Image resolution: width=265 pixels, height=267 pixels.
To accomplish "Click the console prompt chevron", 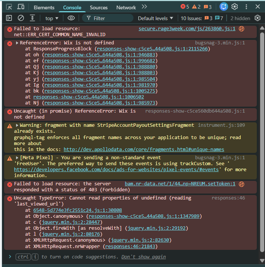I will pos(10,257).
